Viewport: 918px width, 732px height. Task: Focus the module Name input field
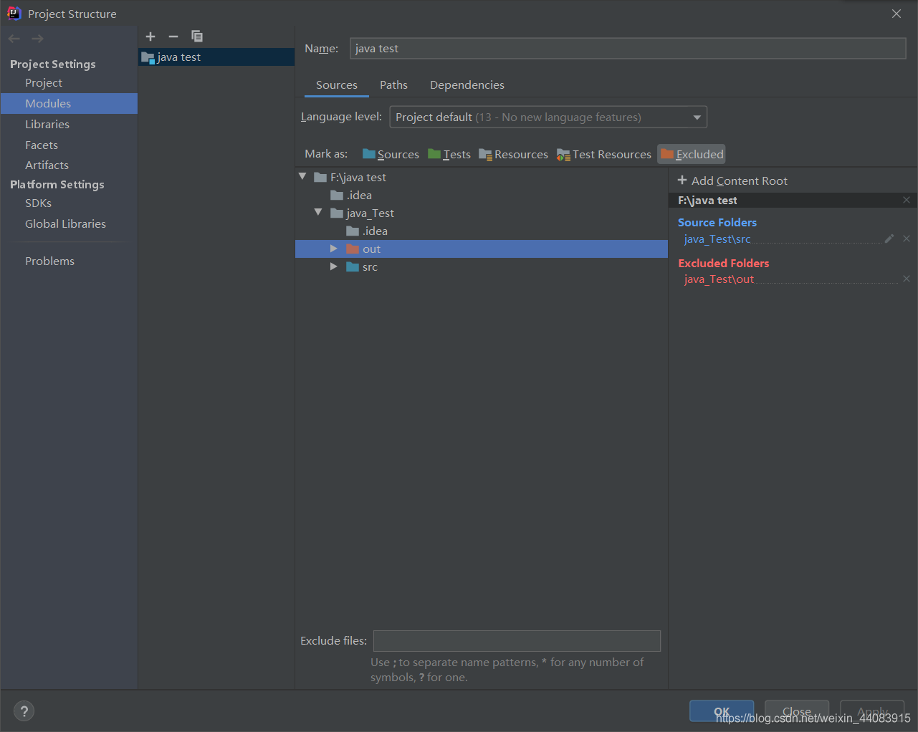pos(628,48)
